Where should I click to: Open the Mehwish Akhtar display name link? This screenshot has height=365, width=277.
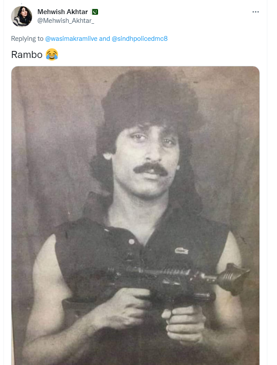point(62,12)
